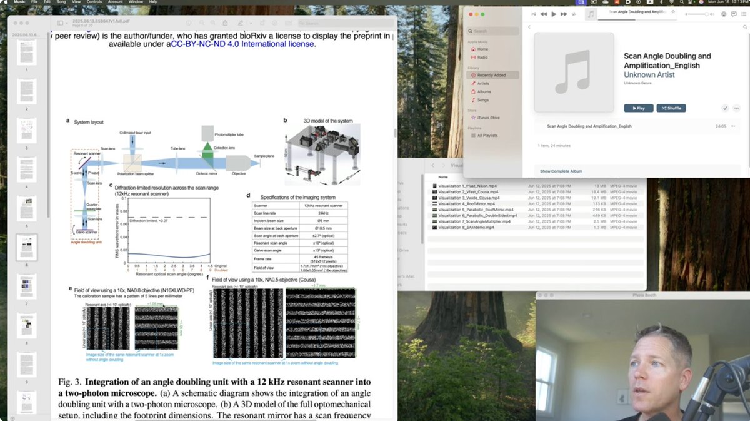
Task: Open the Account menu
Action: (x=115, y=3)
